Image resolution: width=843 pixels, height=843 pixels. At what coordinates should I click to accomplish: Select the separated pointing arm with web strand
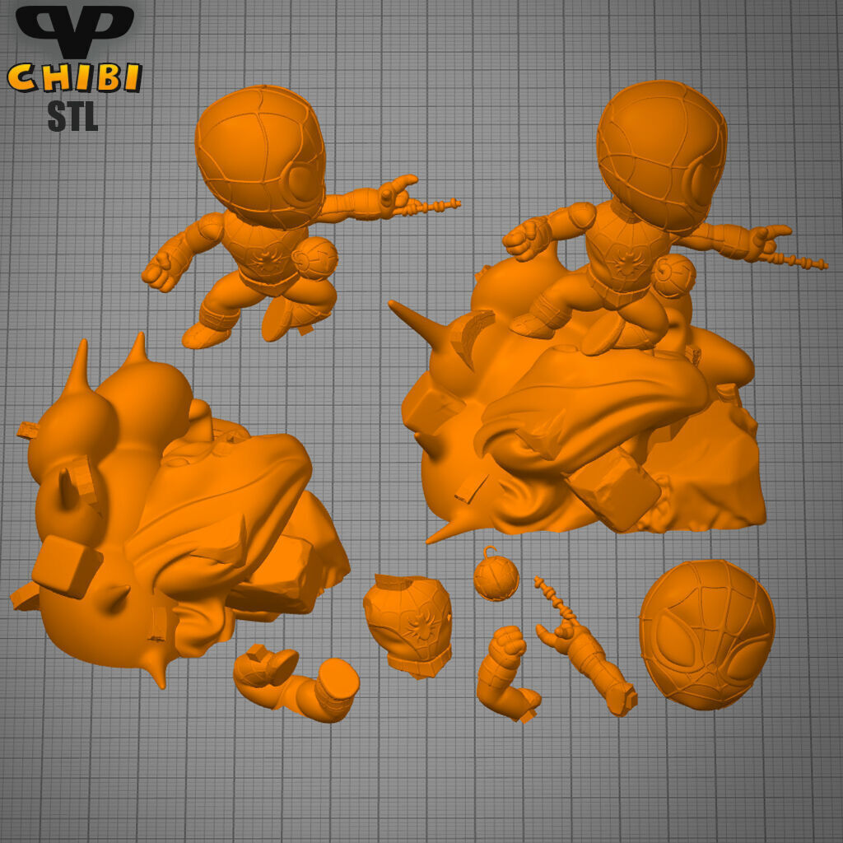point(586,645)
